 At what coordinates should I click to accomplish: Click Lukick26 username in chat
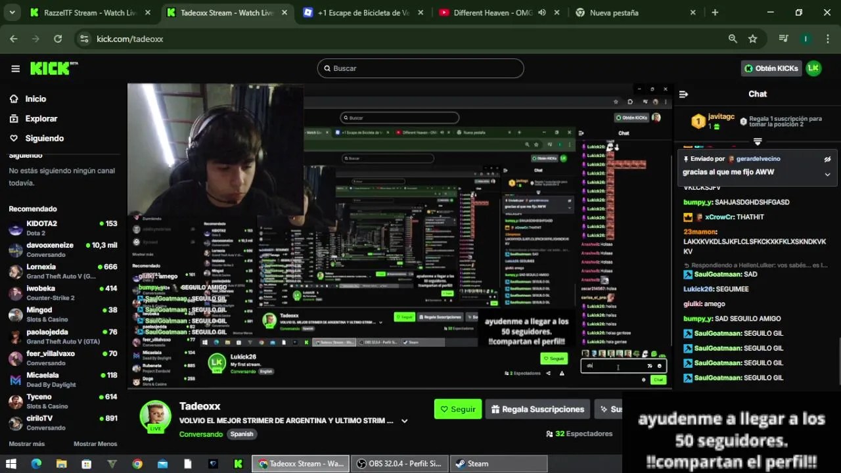[698, 289]
